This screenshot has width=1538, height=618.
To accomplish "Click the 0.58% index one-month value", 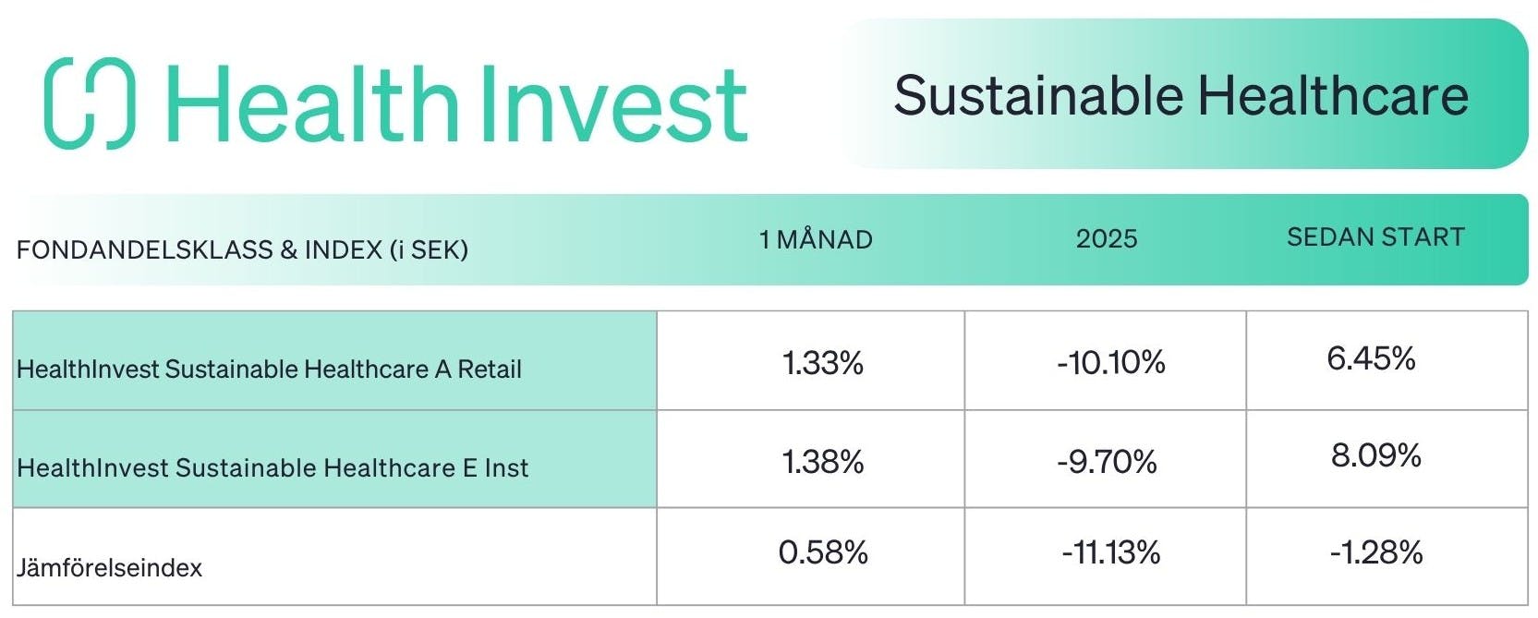I will click(x=823, y=552).
